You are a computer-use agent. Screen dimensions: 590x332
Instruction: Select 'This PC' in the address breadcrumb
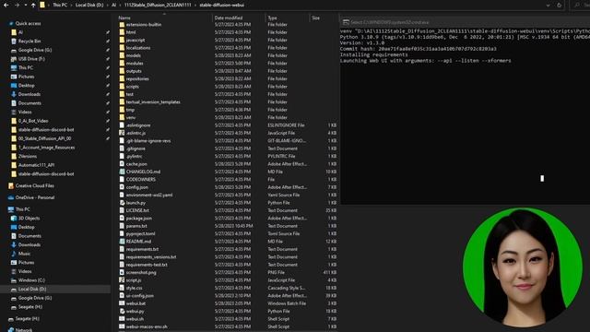pos(59,6)
